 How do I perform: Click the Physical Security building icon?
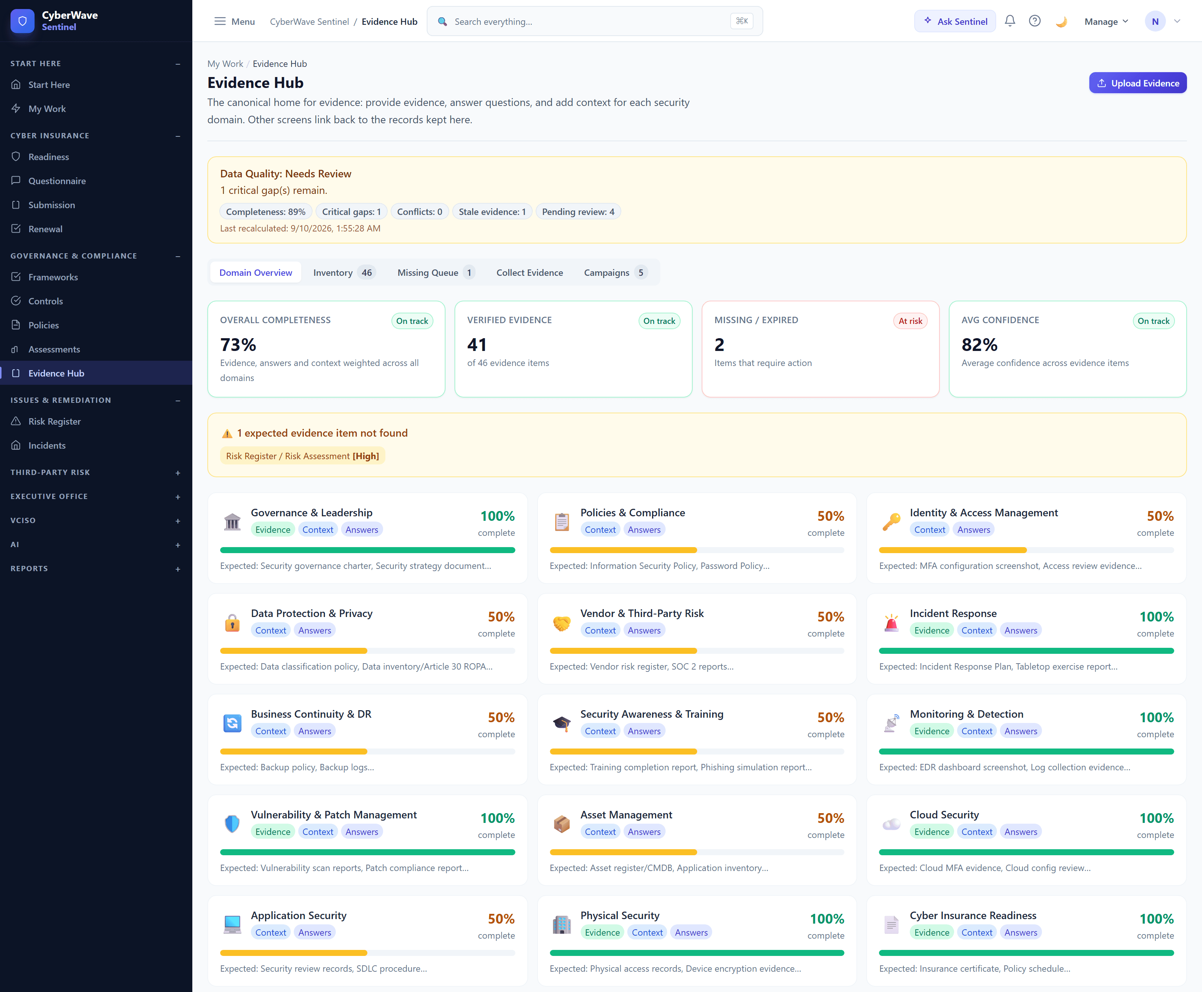562,924
